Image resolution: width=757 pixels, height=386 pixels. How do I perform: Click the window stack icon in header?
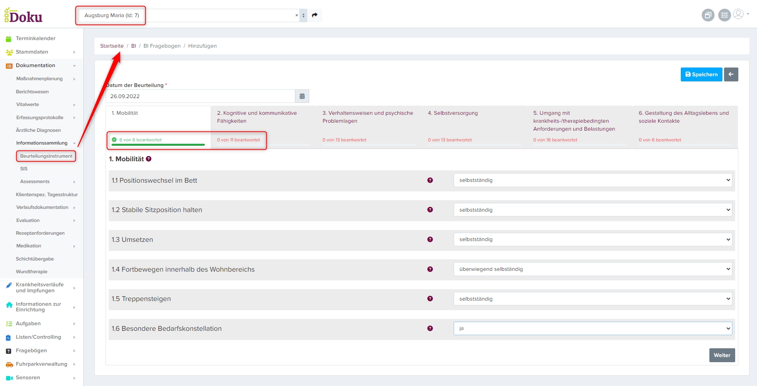(x=708, y=15)
